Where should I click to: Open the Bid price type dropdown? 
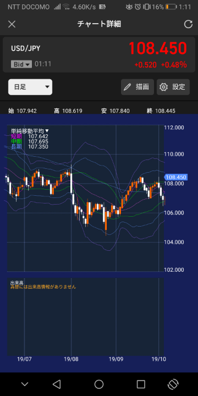pyautogui.click(x=21, y=64)
